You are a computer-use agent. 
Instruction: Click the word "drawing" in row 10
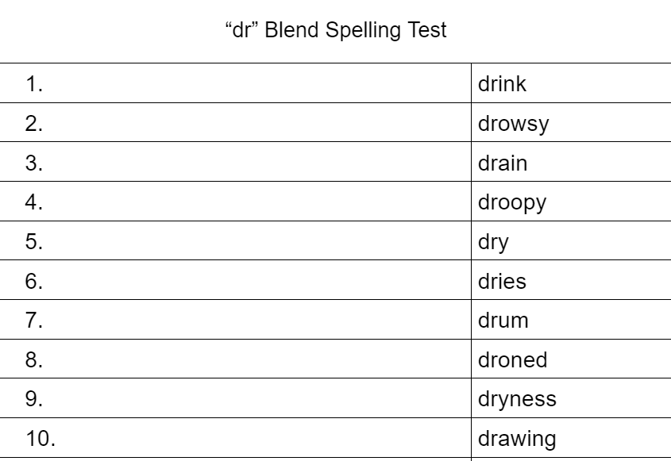pyautogui.click(x=517, y=439)
